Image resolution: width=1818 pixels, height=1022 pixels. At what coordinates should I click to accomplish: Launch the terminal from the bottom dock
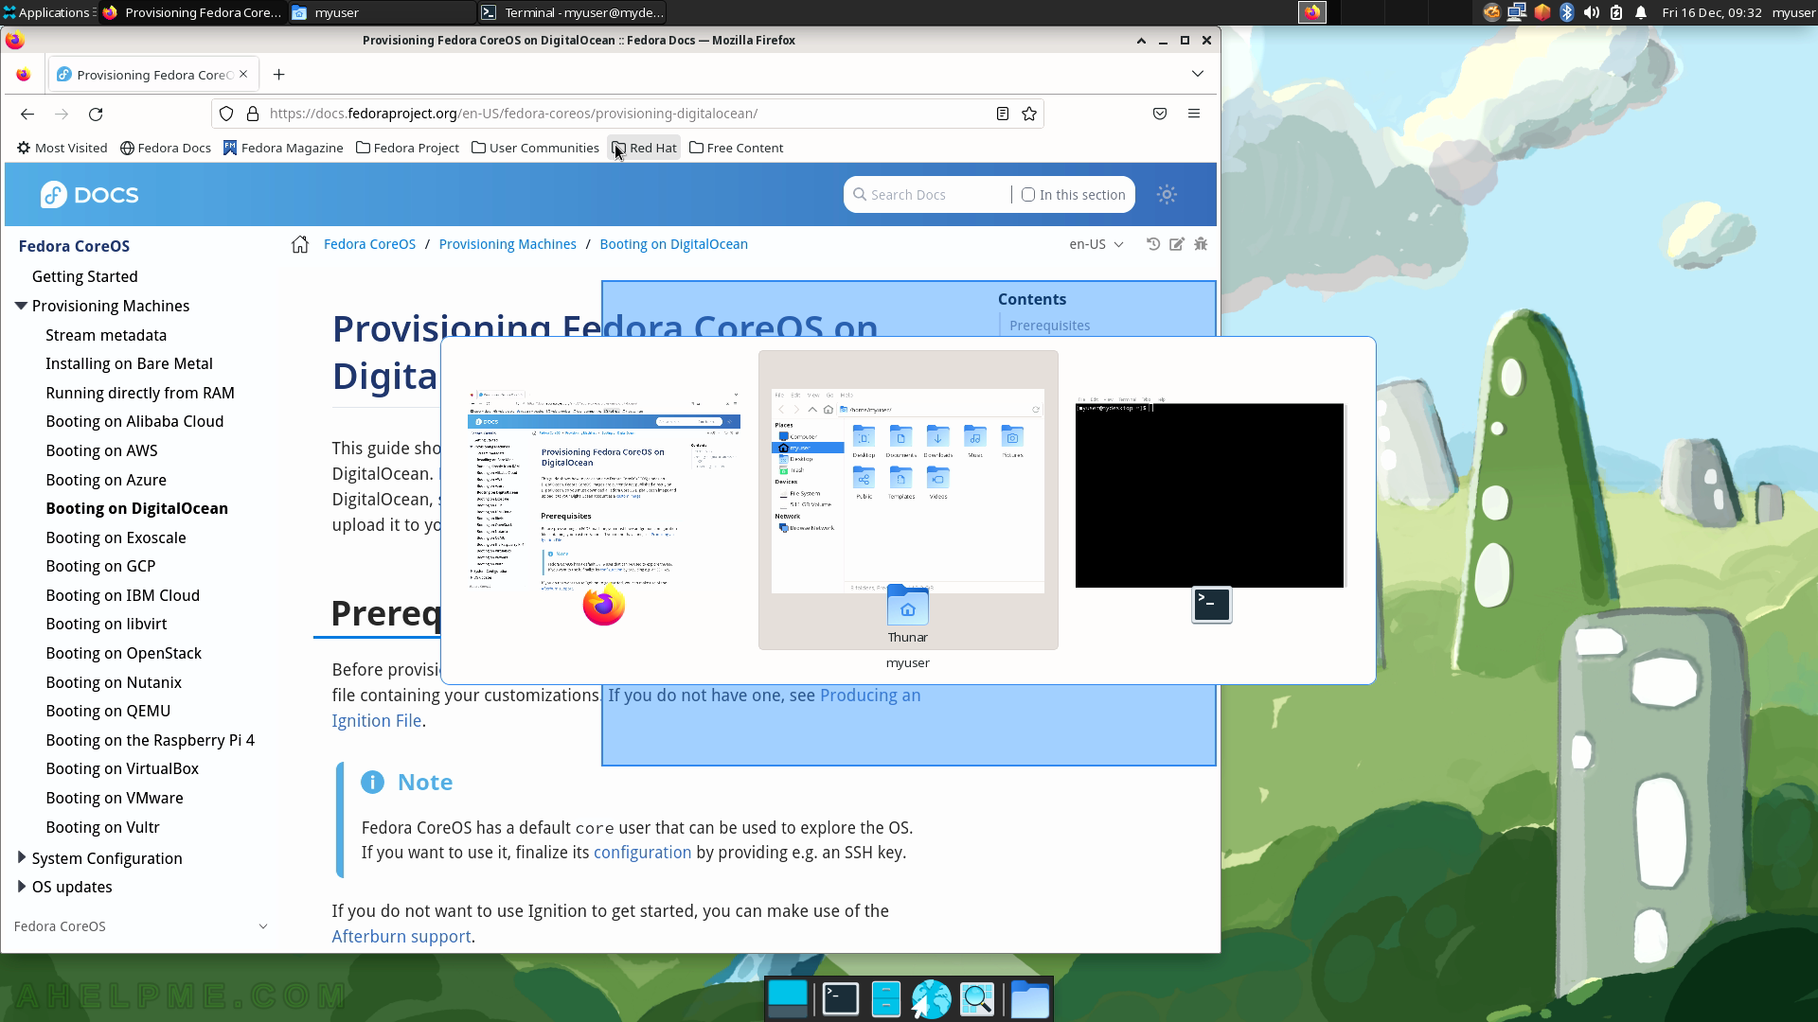pyautogui.click(x=841, y=998)
